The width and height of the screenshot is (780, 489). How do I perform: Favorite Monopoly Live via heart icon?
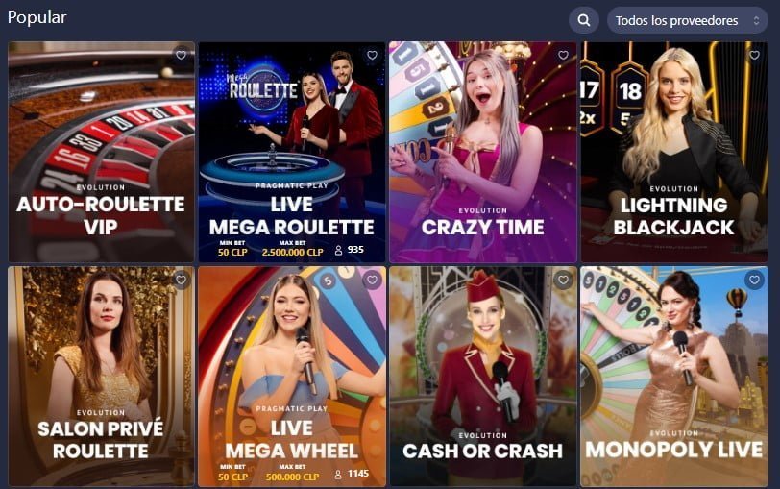[x=755, y=280]
